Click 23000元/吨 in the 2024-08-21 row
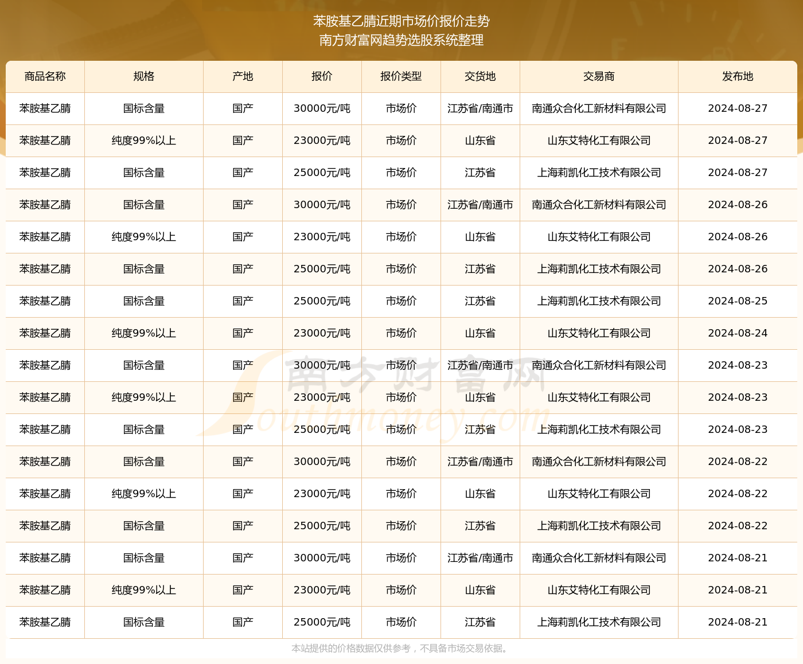 [322, 590]
